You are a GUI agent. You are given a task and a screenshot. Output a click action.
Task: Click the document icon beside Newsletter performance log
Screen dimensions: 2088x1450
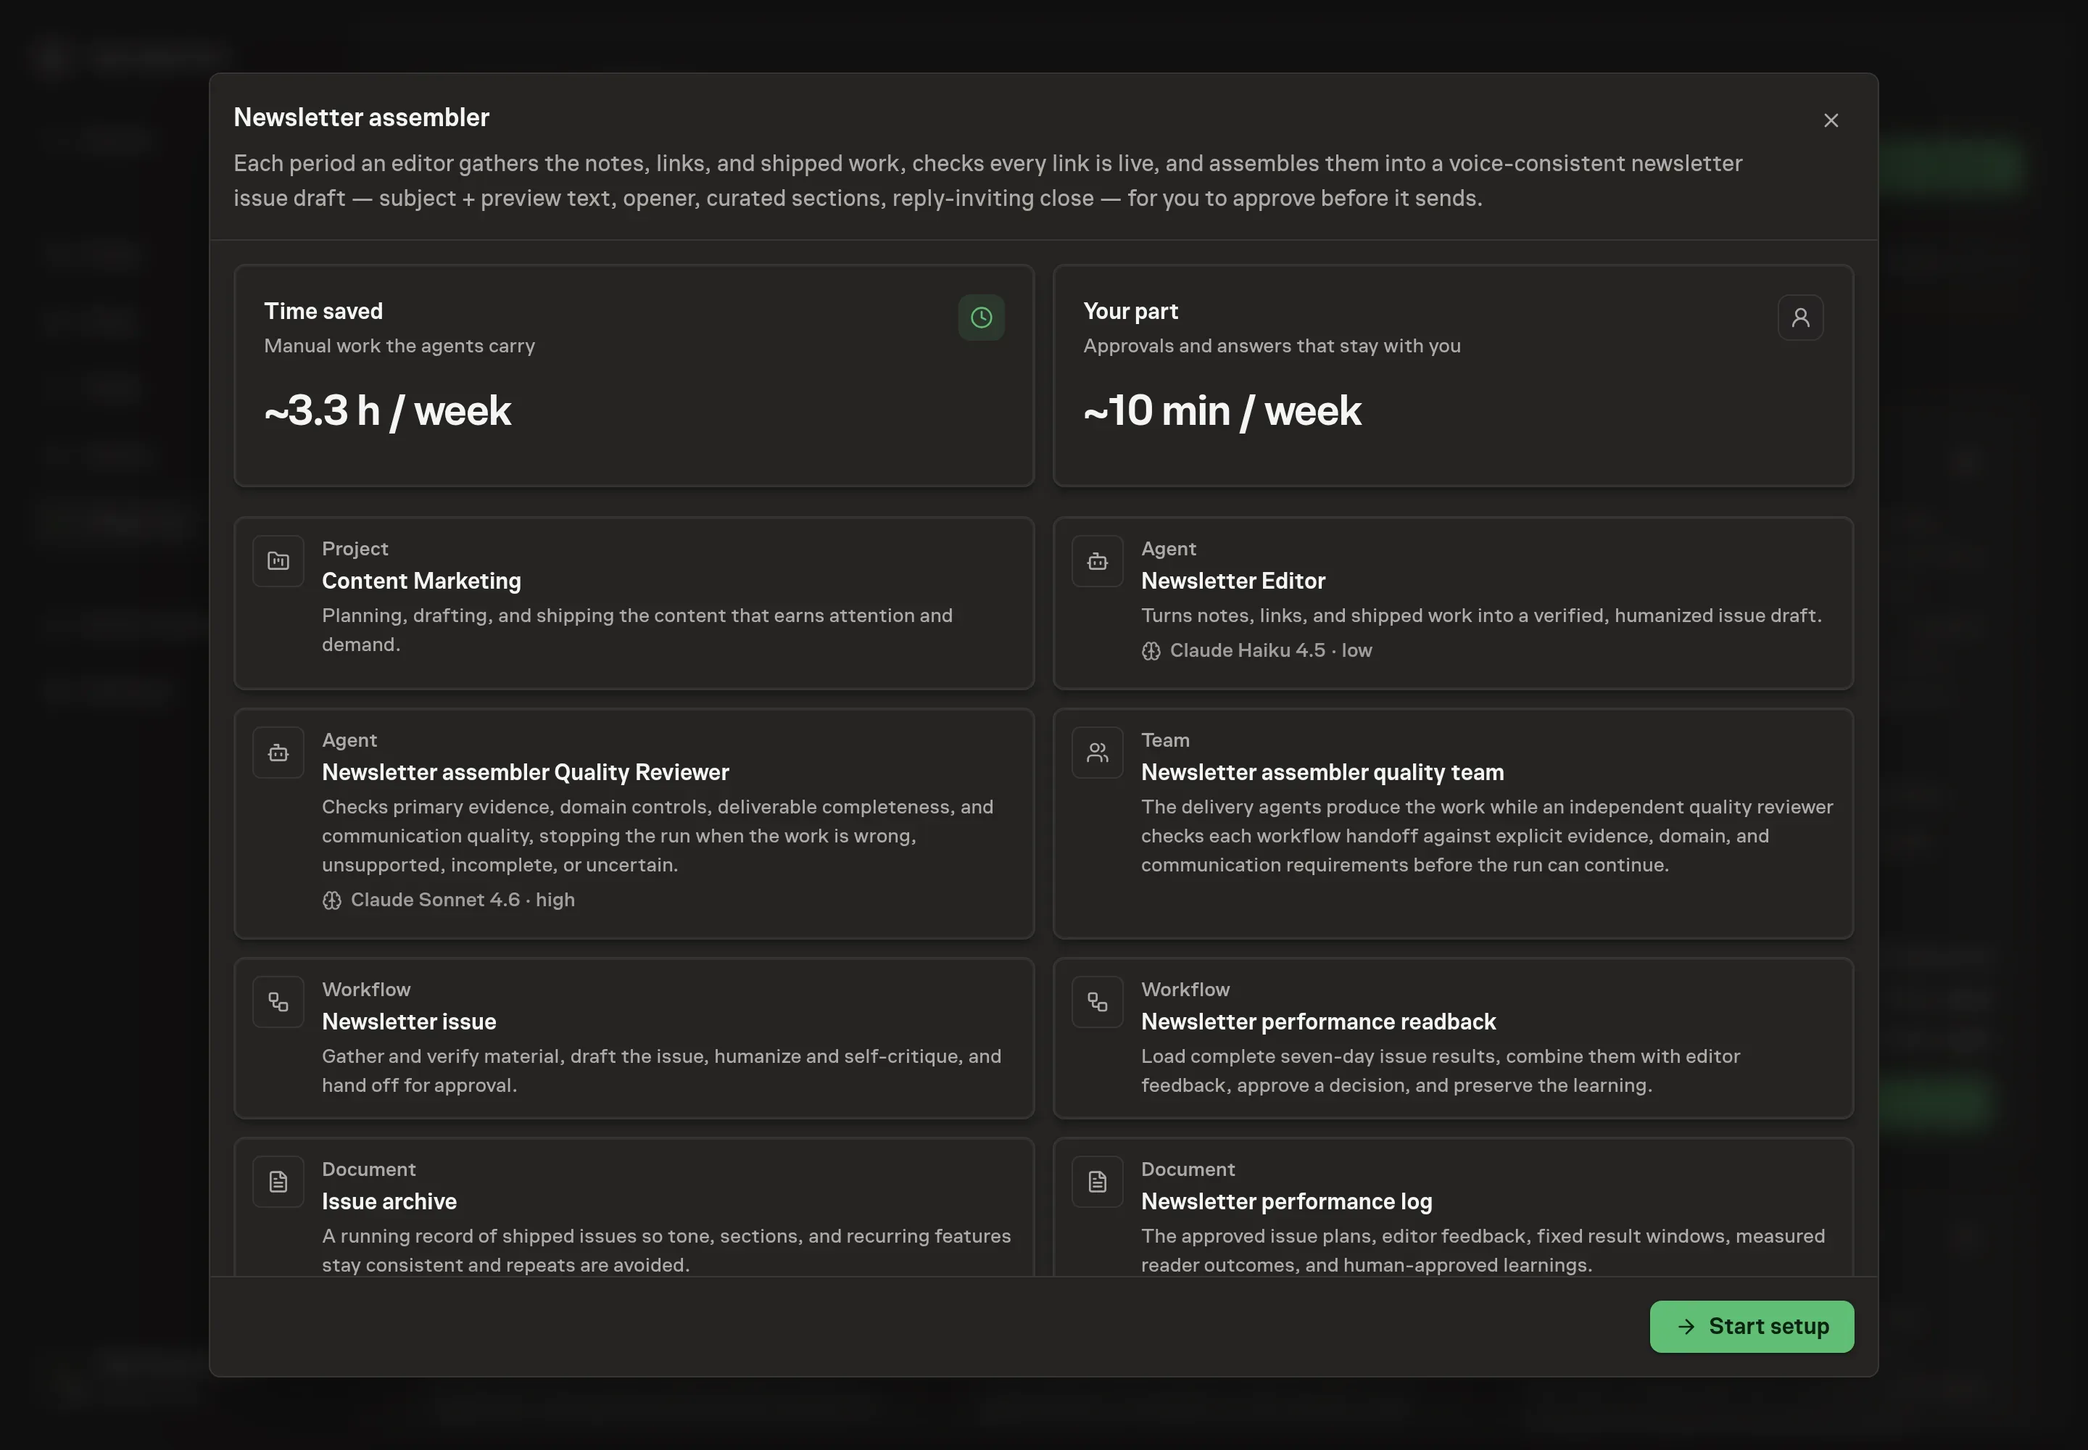click(x=1098, y=1182)
